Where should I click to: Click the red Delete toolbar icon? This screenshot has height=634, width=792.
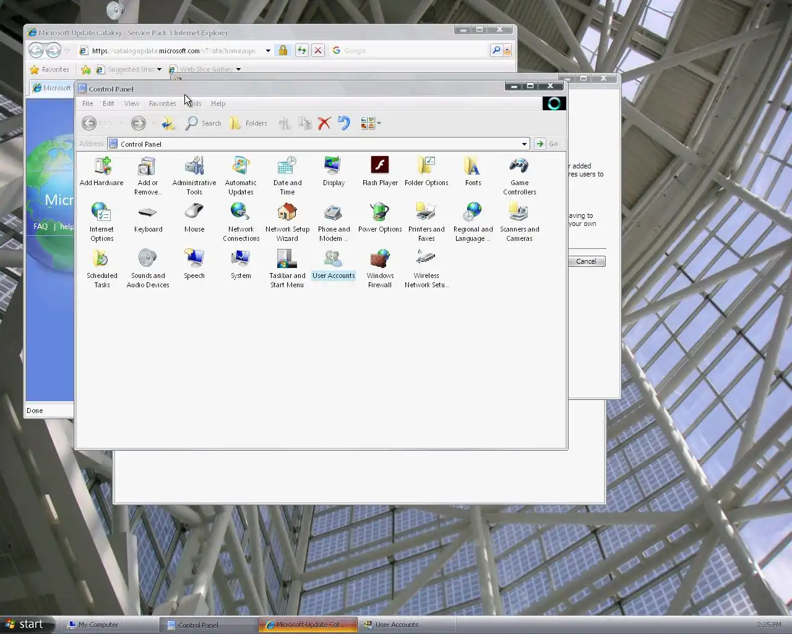(324, 123)
